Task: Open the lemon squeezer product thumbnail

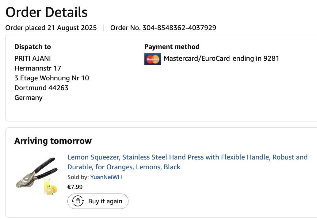Action: (x=36, y=176)
